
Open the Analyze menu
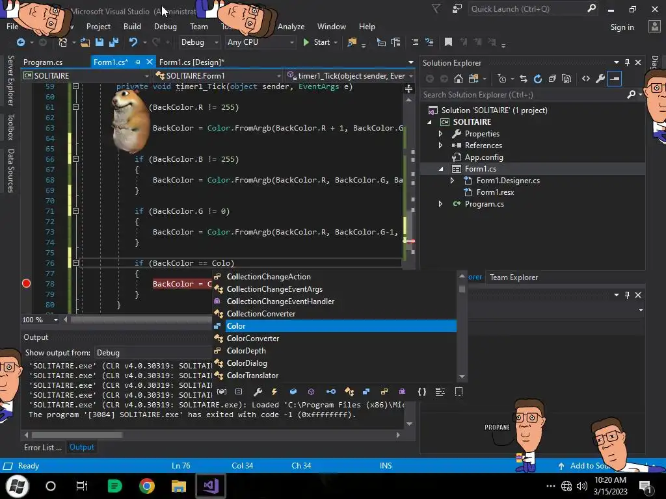(291, 26)
